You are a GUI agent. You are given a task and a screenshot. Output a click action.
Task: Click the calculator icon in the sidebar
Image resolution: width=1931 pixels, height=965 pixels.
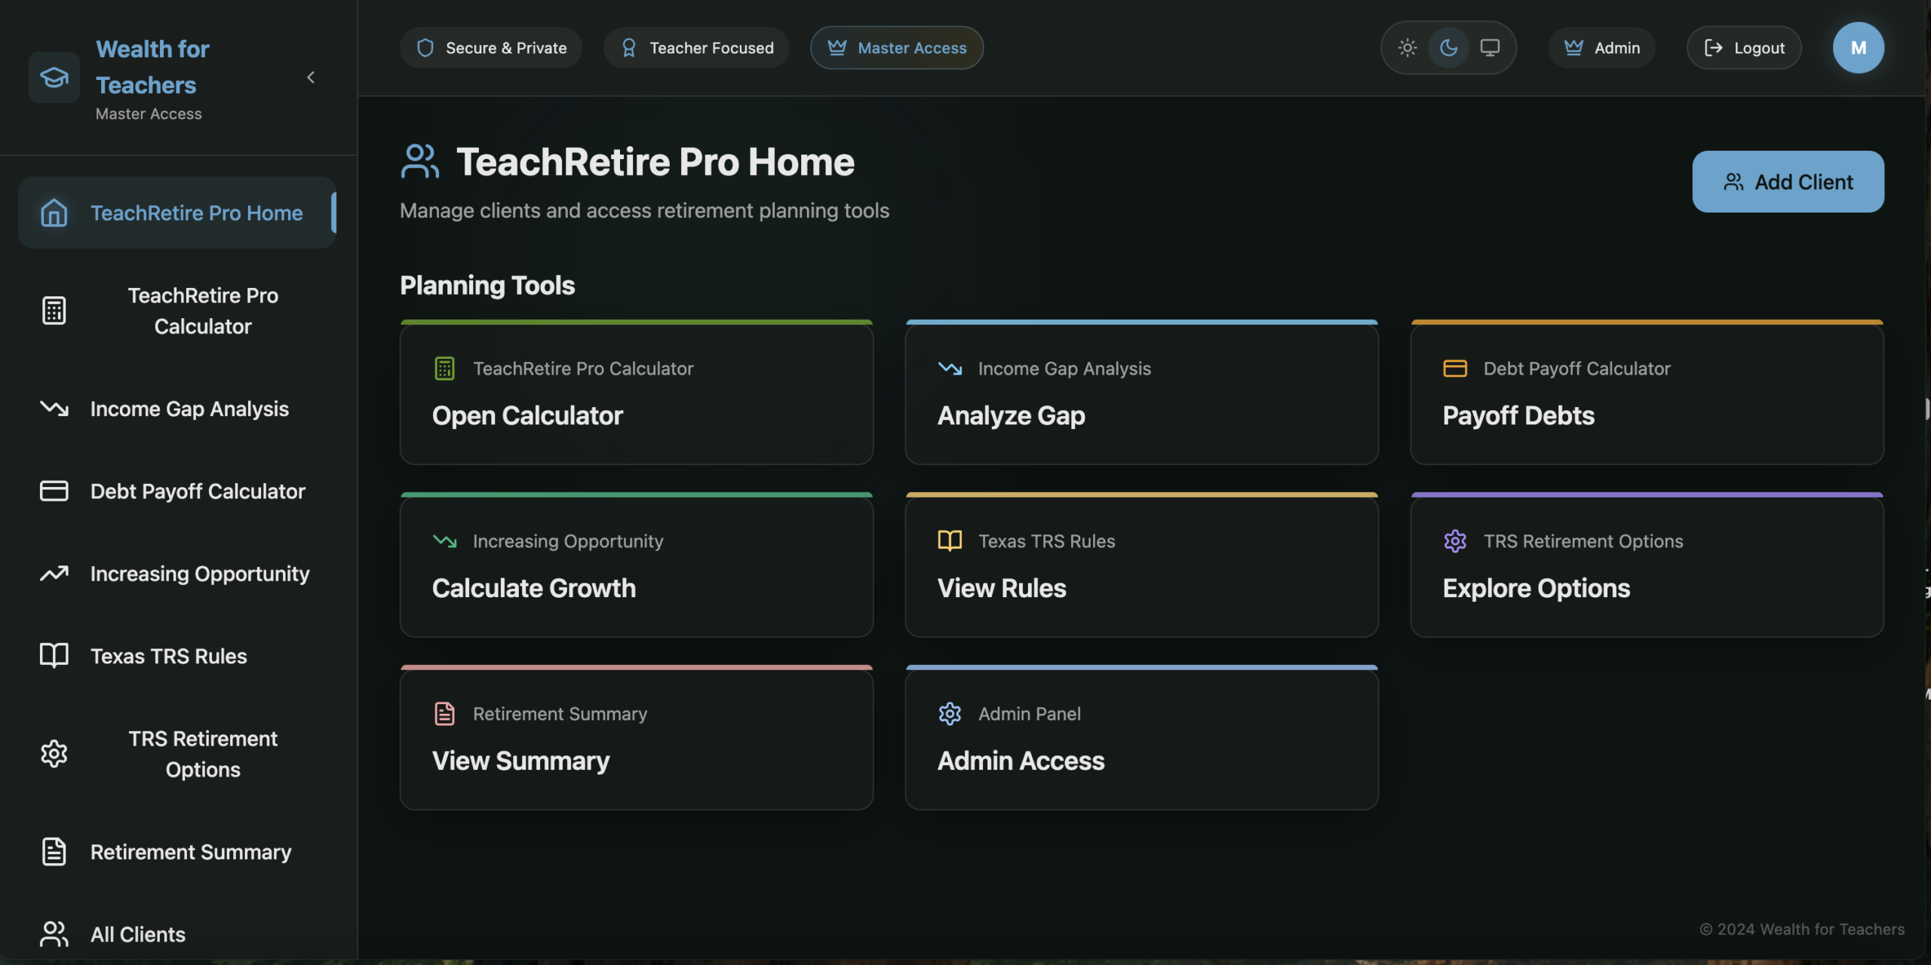click(54, 311)
